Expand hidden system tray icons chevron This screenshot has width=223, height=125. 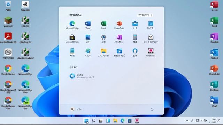[x=187, y=121]
